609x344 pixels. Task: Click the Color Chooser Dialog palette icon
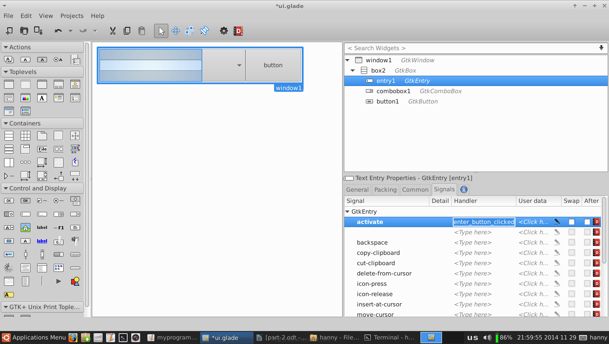[x=26, y=98]
